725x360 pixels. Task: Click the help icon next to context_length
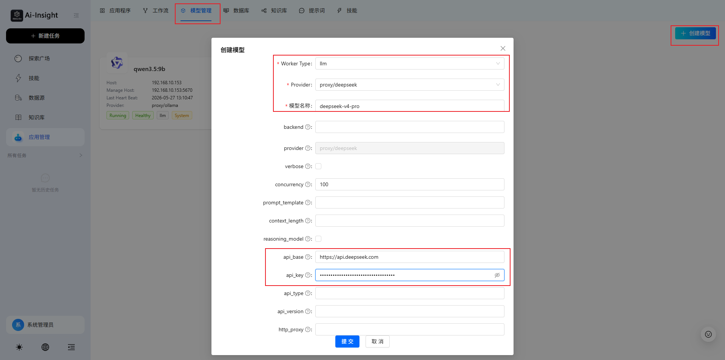click(308, 221)
